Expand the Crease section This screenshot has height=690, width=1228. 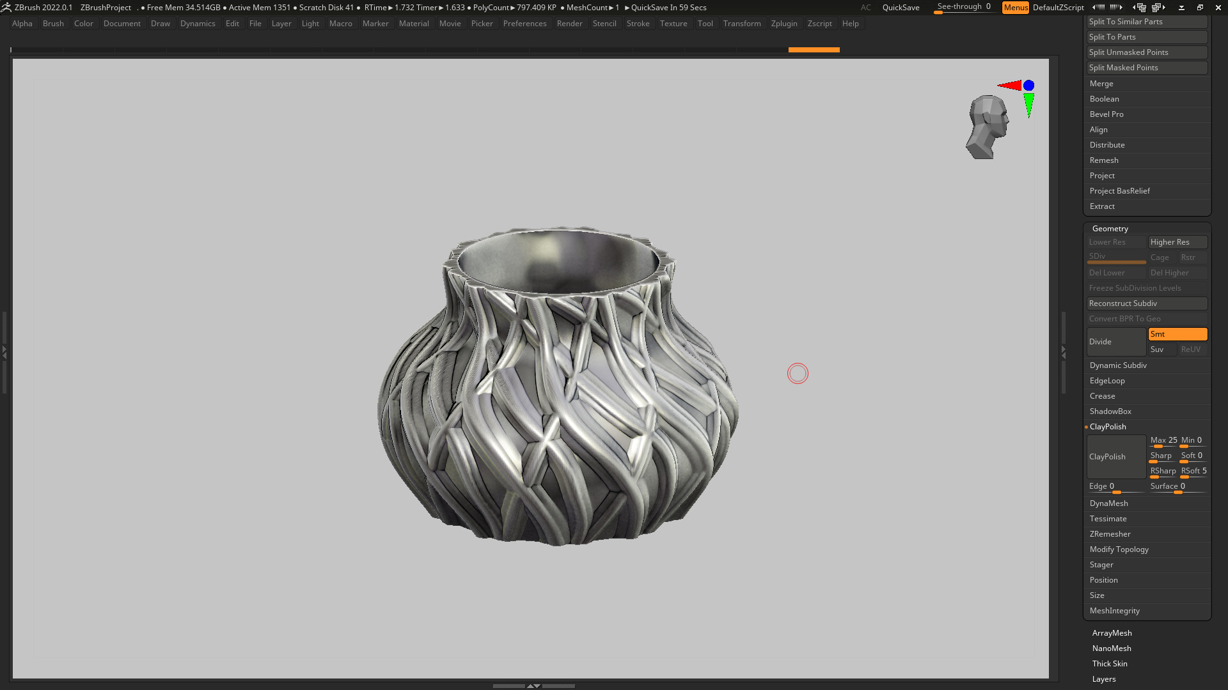[x=1102, y=396]
